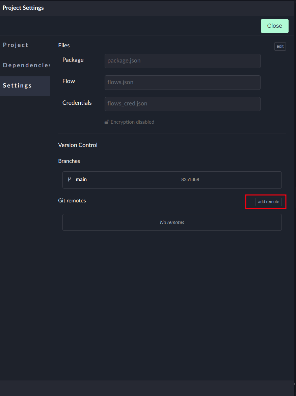Click the flows_cred.json credentials field
This screenshot has height=396, width=296.
(182, 104)
